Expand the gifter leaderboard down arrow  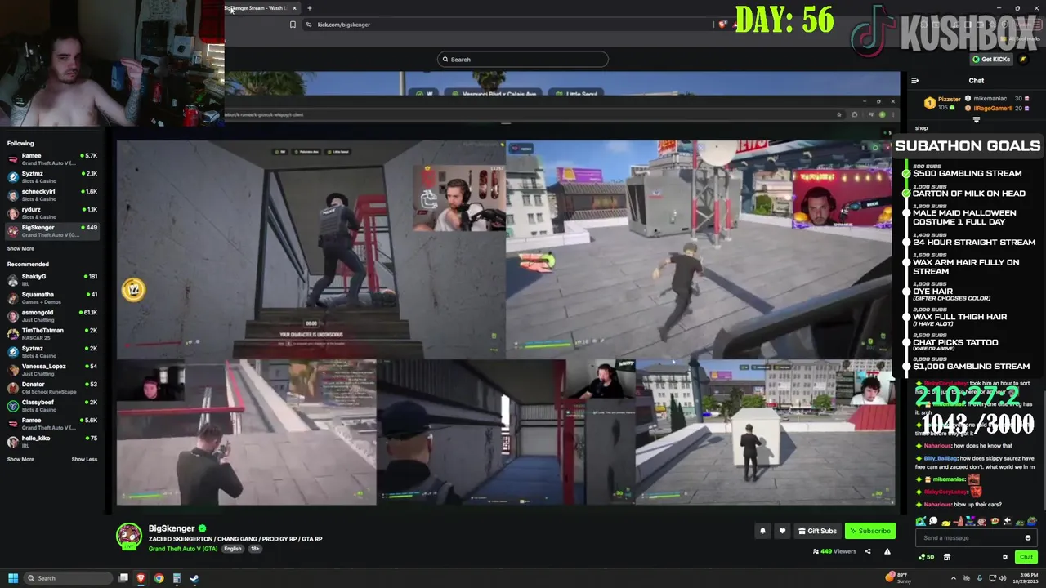(x=977, y=120)
